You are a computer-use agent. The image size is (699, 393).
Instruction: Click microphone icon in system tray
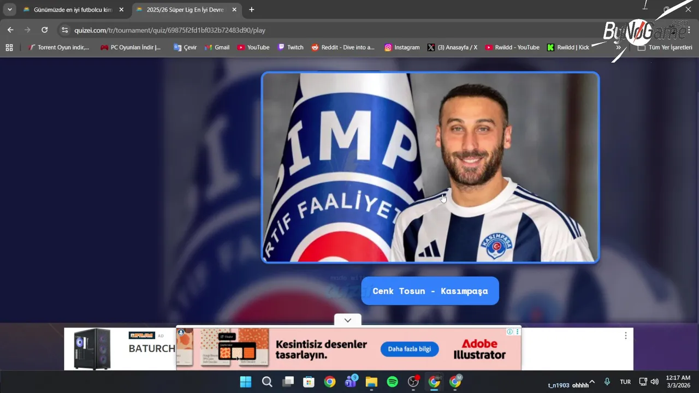pyautogui.click(x=607, y=382)
